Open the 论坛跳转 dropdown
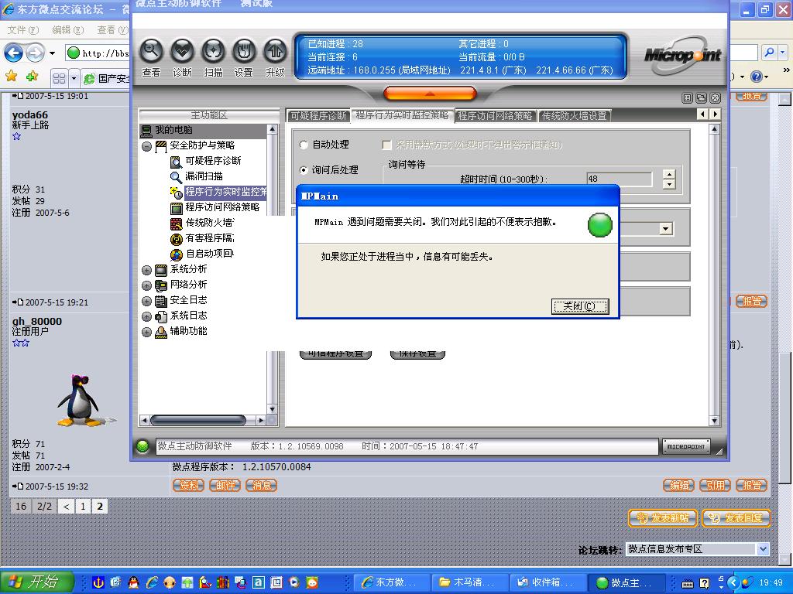This screenshot has height=594, width=793. tap(698, 549)
